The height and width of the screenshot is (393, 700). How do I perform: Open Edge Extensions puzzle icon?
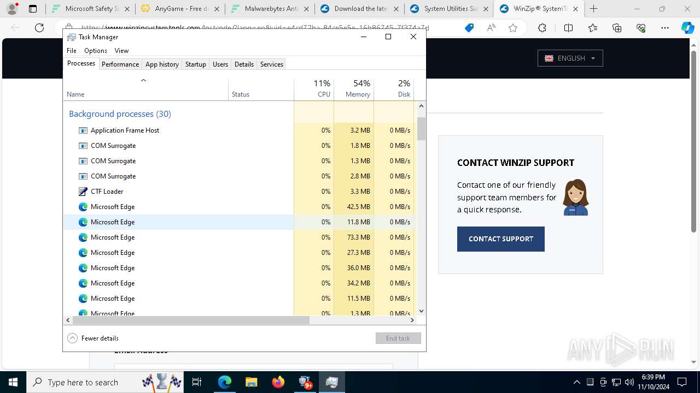tap(542, 28)
